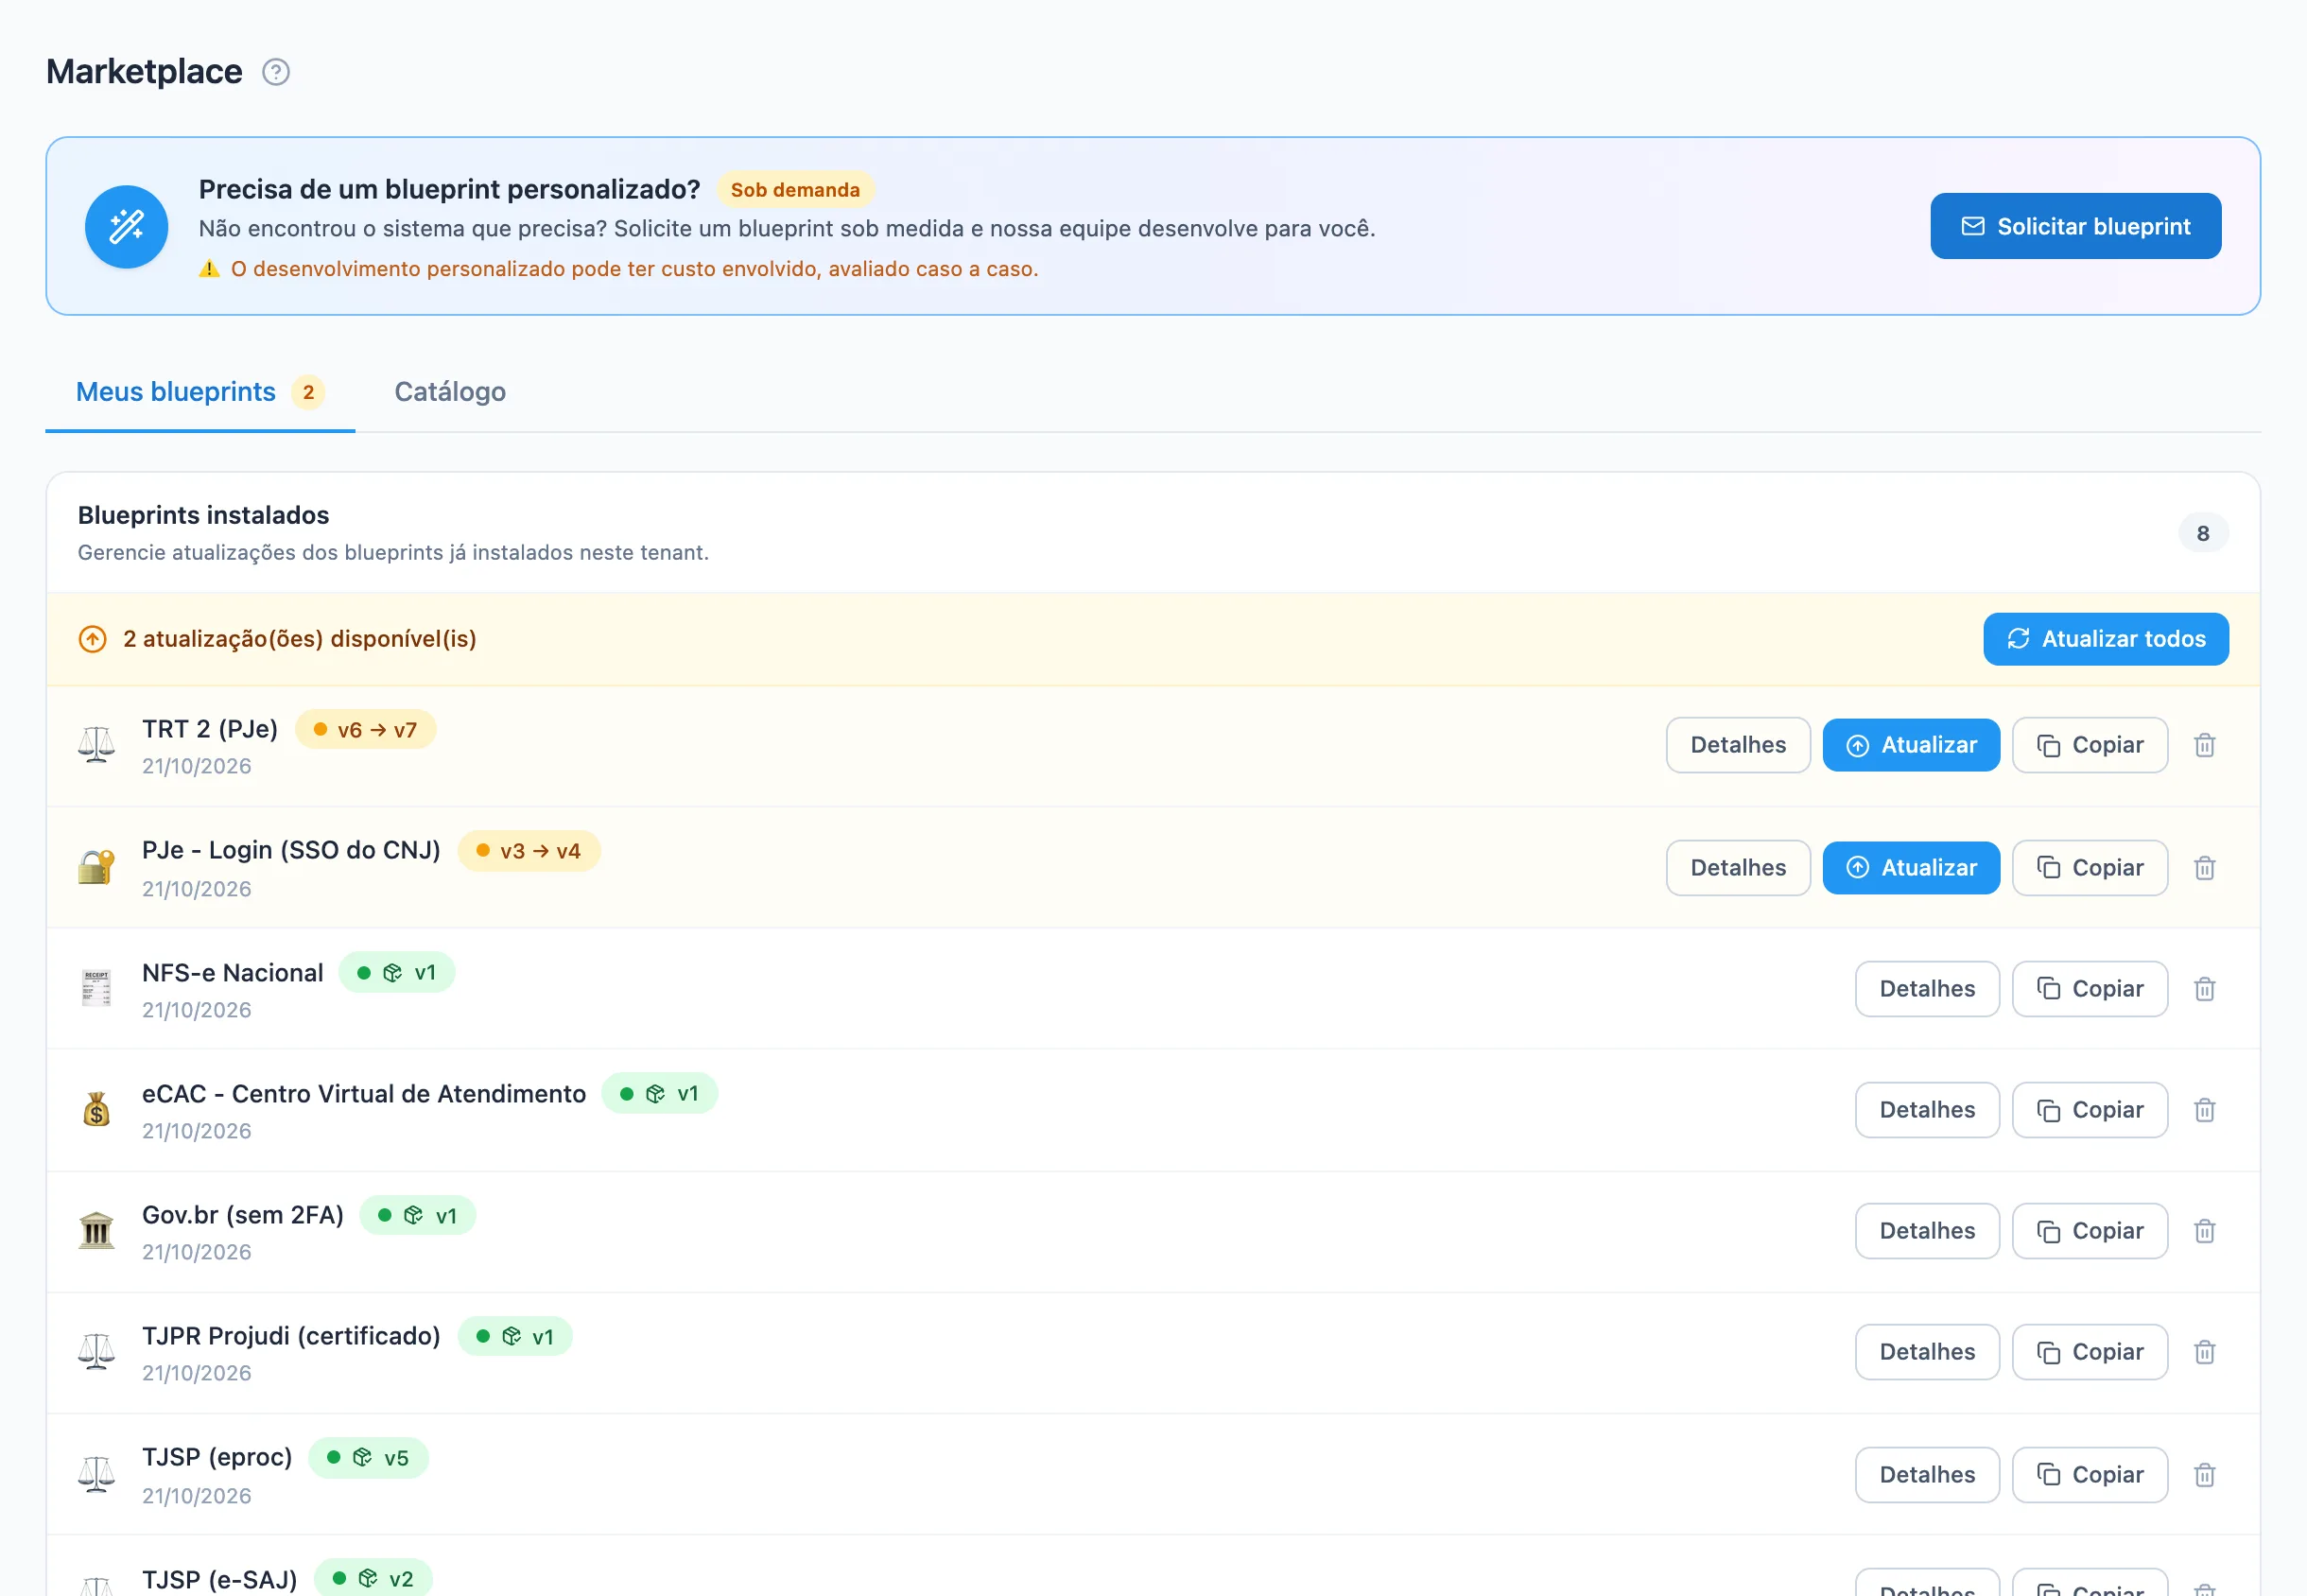Click the receipt icon of NFS-e Nacional

(97, 988)
